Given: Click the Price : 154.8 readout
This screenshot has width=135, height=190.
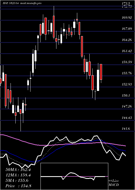Looking at the screenshot, I should (18, 186).
